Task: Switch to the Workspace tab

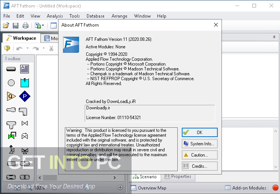Action: click(x=21, y=38)
